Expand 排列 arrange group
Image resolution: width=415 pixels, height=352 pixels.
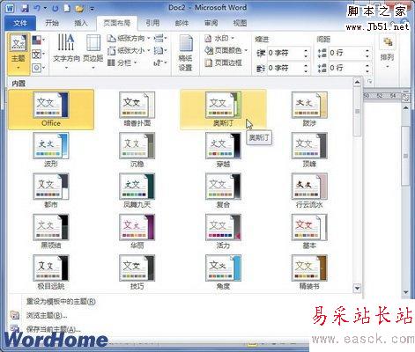coord(387,53)
